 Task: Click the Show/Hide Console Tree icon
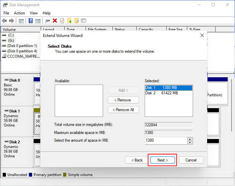(x=21, y=21)
